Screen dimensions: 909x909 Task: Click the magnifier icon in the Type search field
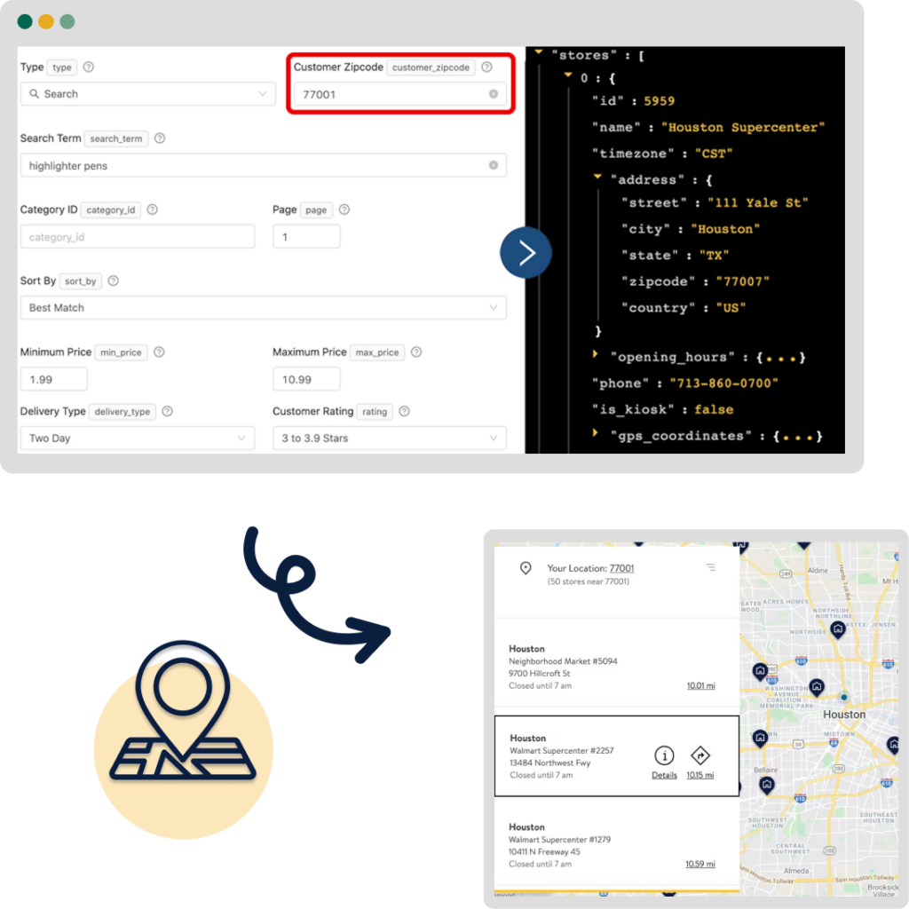(36, 93)
